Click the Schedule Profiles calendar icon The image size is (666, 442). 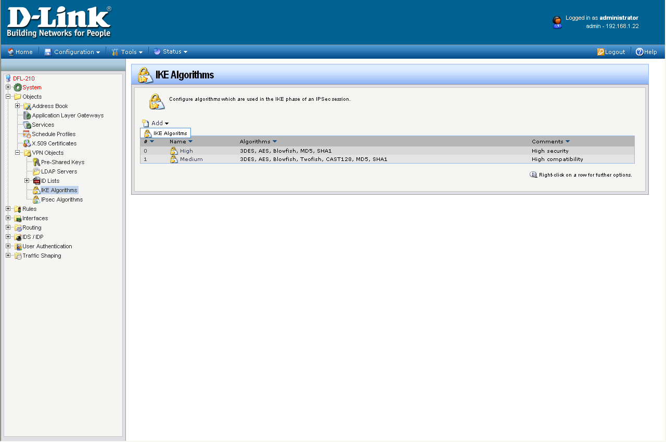(x=27, y=134)
